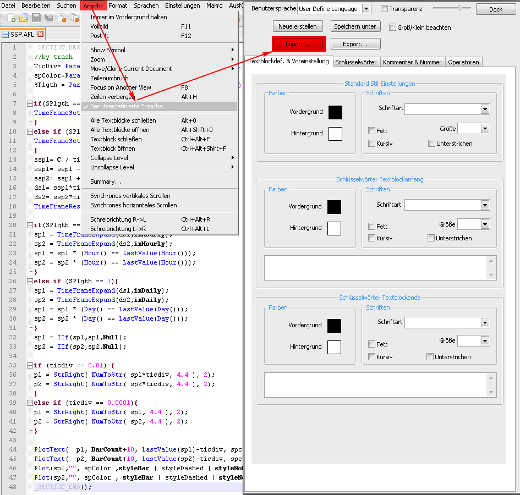The image size is (520, 495).
Task: Enable the Transparenz checkbox
Action: (385, 9)
